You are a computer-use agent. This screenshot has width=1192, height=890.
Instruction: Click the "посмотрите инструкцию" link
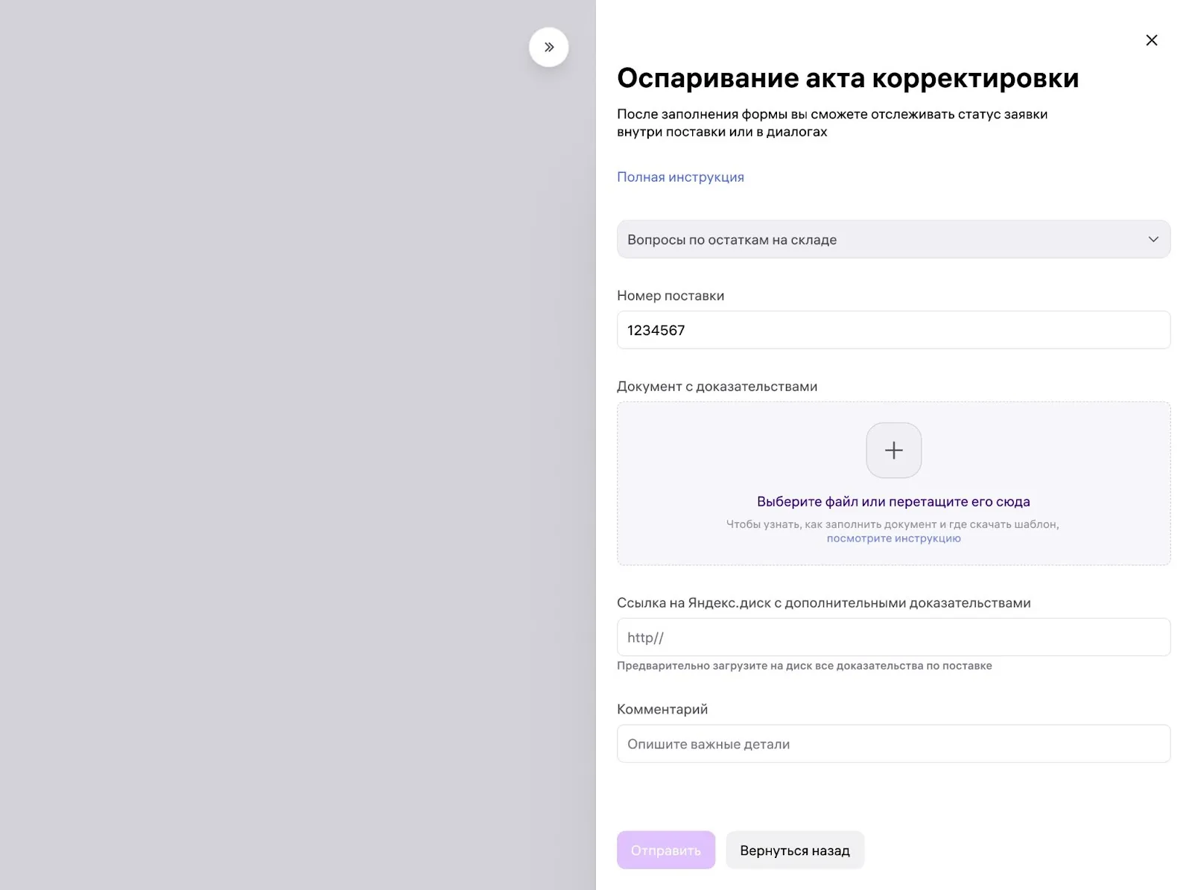[893, 538]
